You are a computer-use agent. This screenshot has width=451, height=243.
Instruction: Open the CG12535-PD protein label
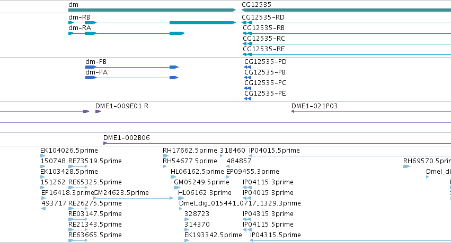[x=265, y=62]
